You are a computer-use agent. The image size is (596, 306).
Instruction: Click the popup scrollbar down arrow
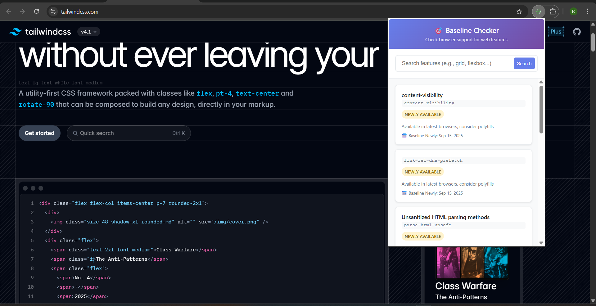pyautogui.click(x=541, y=243)
